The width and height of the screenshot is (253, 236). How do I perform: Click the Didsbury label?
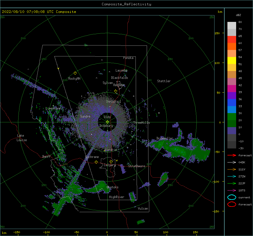(106, 126)
